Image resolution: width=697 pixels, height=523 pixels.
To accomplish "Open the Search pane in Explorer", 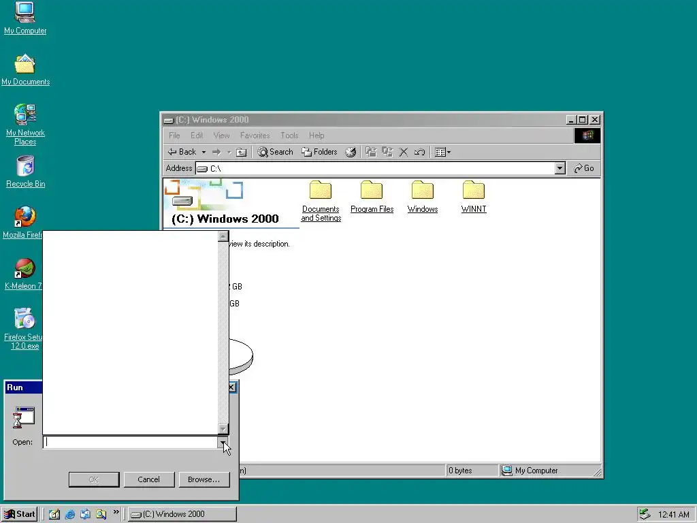I will click(x=275, y=152).
